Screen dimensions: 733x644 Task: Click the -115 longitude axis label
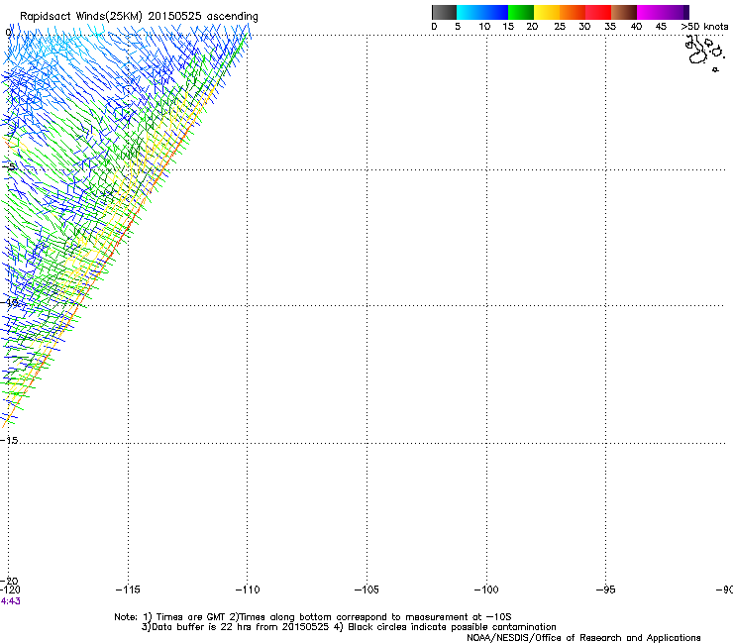[128, 590]
